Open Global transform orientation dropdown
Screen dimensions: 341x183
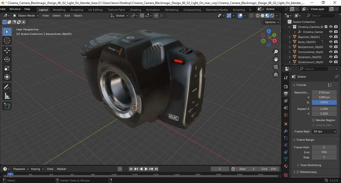pyautogui.click(x=119, y=16)
